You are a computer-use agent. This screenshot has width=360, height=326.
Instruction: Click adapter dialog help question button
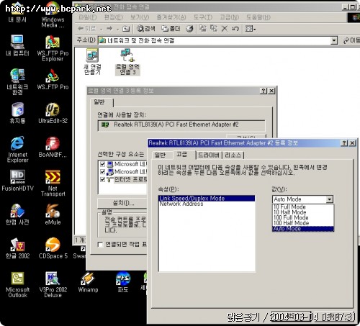coord(344,143)
